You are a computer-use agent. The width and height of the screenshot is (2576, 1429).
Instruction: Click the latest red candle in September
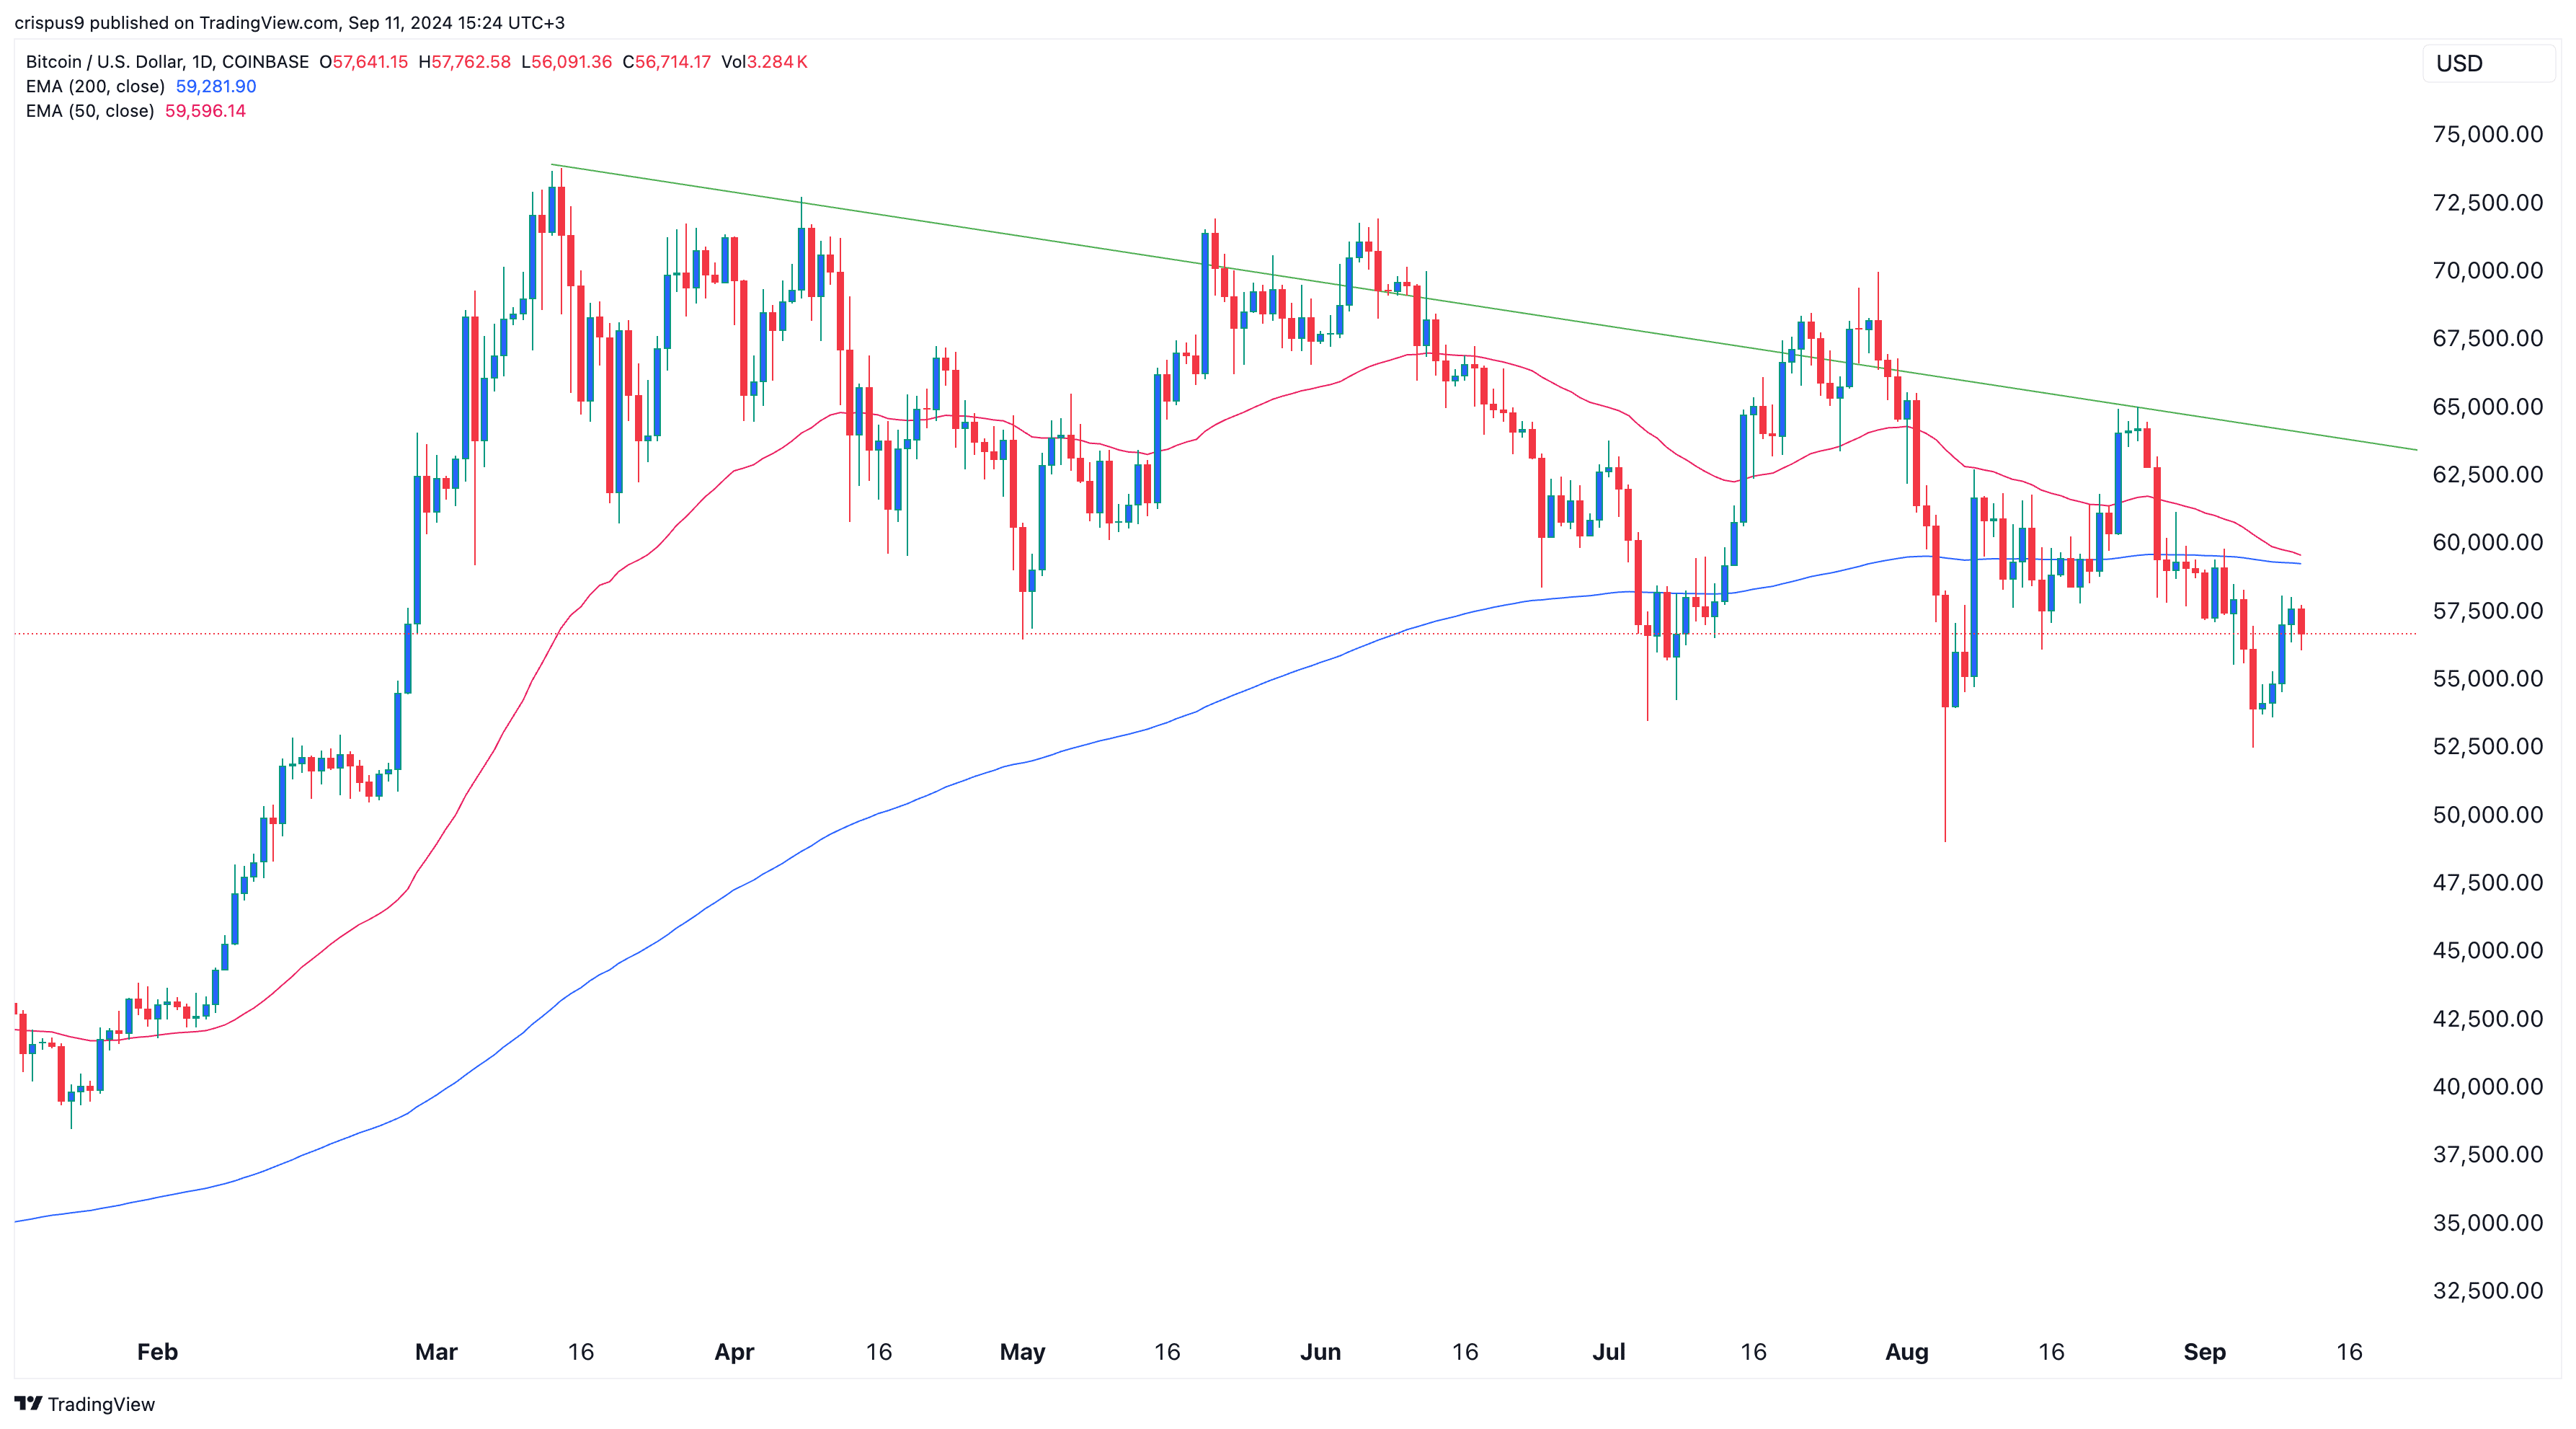tap(2301, 621)
